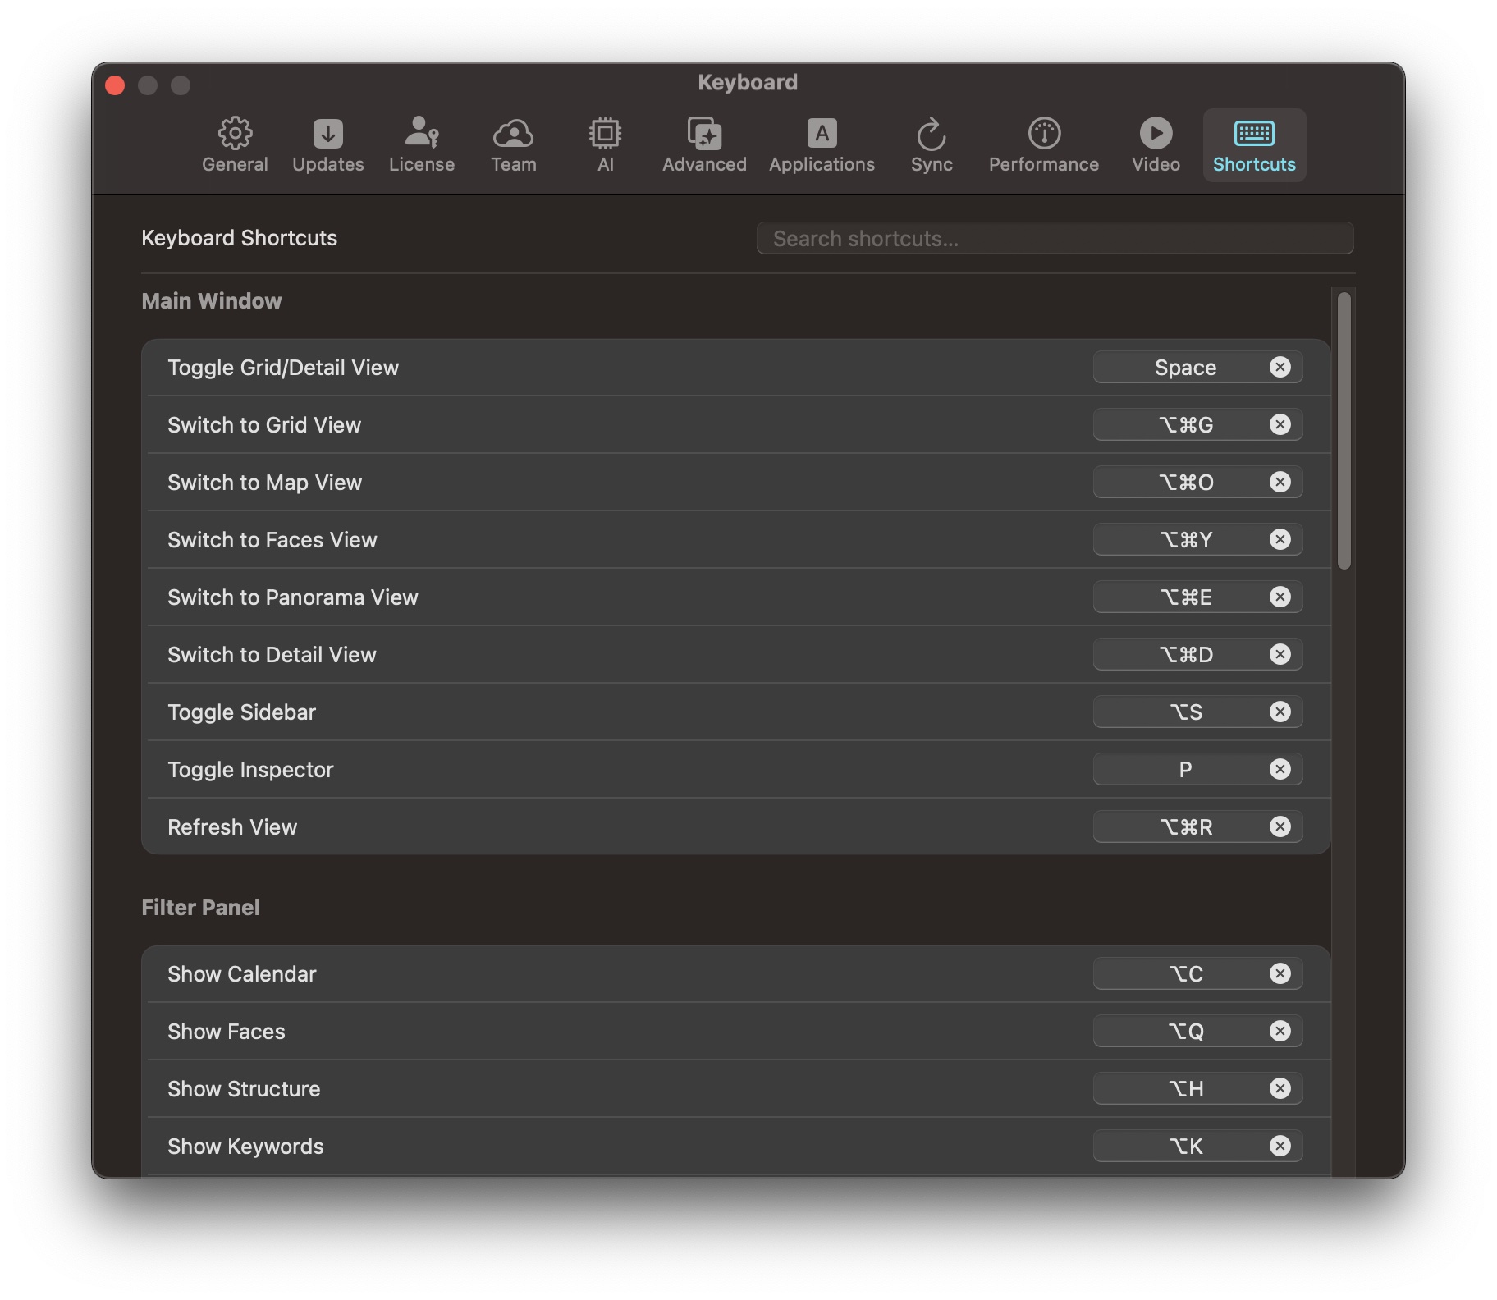Remove the Show Calendar shortcut
1497x1300 pixels.
[x=1280, y=973]
